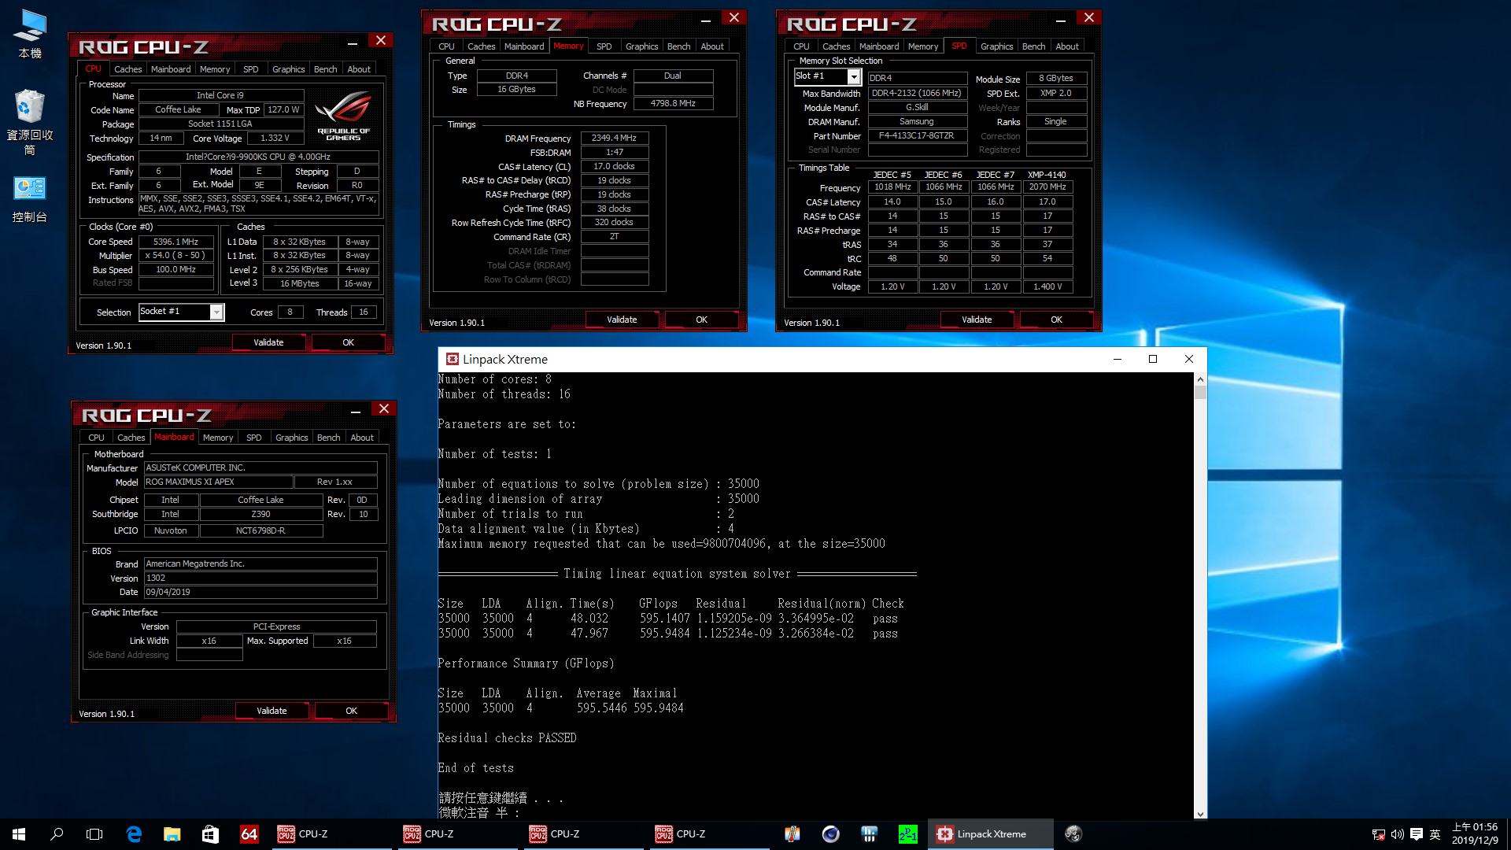Expand Slot #1 memory slot dropdown
The width and height of the screenshot is (1511, 850).
[854, 76]
